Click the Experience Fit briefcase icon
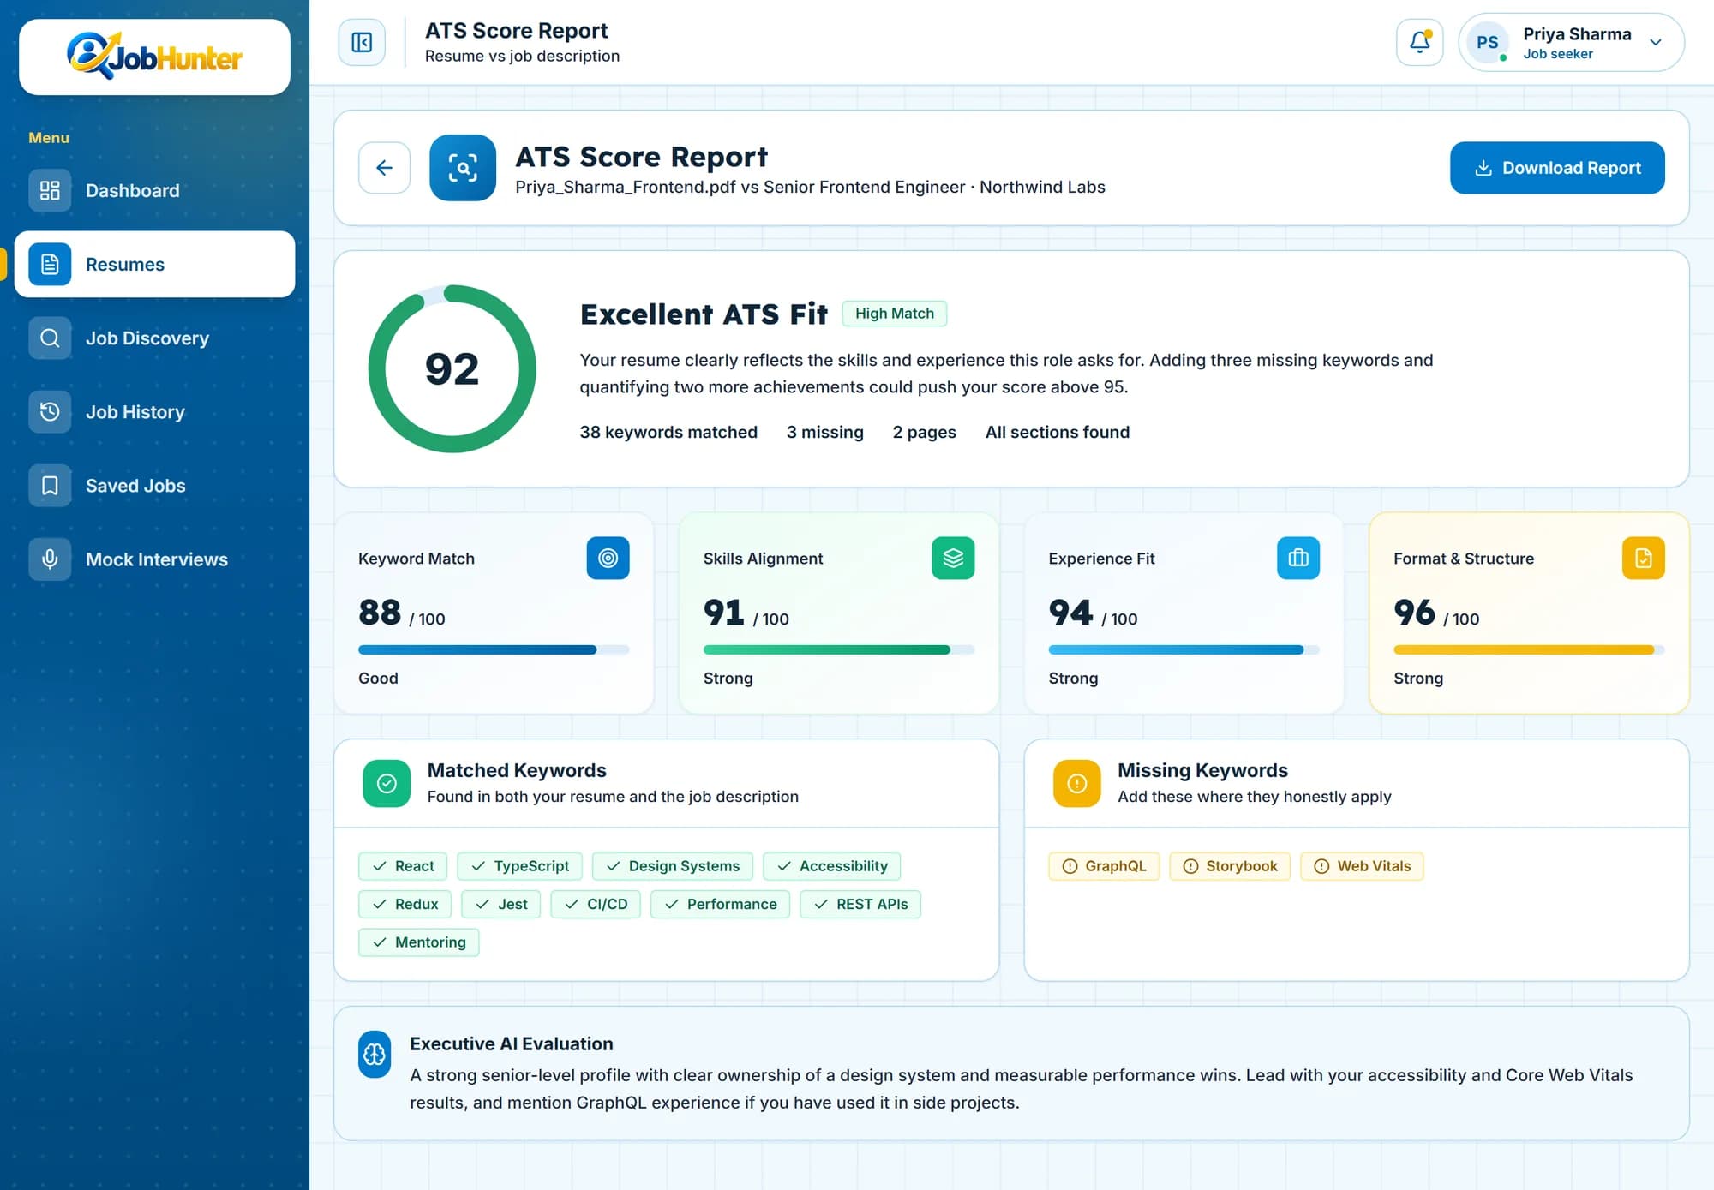Screen dimensions: 1714x1190 point(1297,558)
